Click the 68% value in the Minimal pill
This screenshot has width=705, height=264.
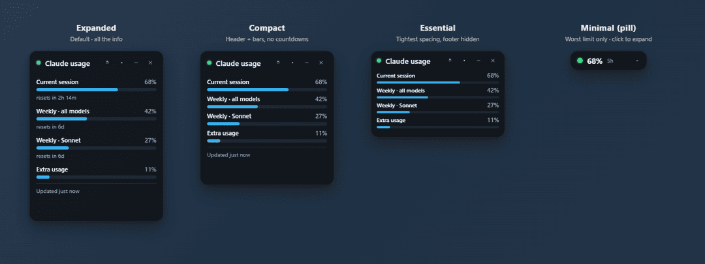click(595, 61)
